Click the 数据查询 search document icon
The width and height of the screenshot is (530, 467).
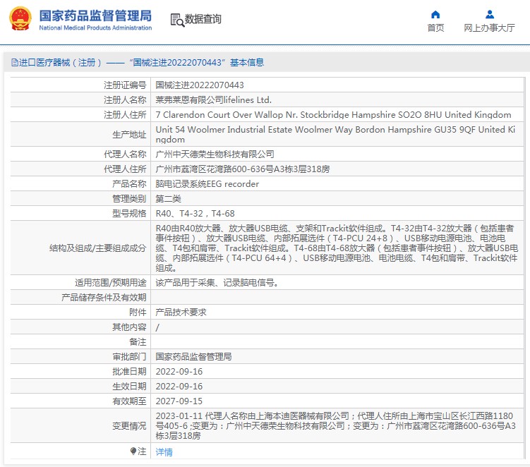(177, 20)
